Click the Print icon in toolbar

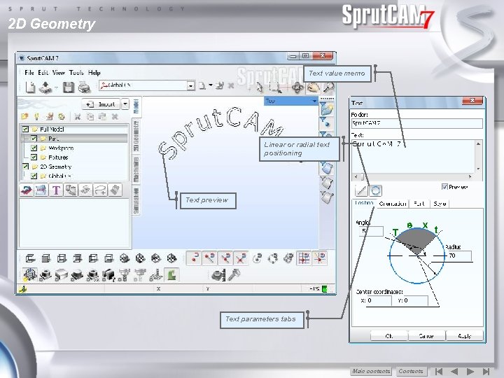[84, 87]
